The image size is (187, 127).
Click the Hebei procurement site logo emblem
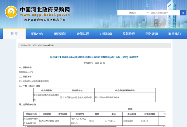tap(11, 12)
